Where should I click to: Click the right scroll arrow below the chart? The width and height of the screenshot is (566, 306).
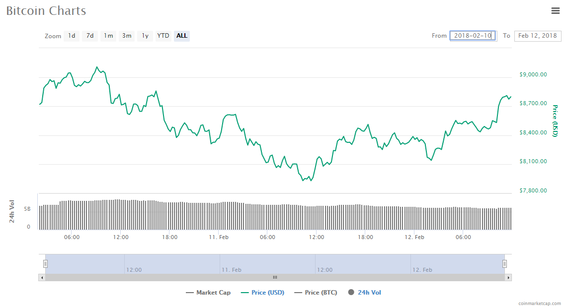coord(508,278)
